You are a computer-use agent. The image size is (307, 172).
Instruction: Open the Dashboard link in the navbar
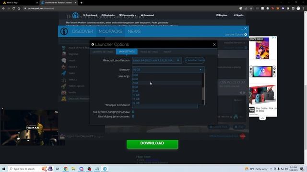coord(90,15)
